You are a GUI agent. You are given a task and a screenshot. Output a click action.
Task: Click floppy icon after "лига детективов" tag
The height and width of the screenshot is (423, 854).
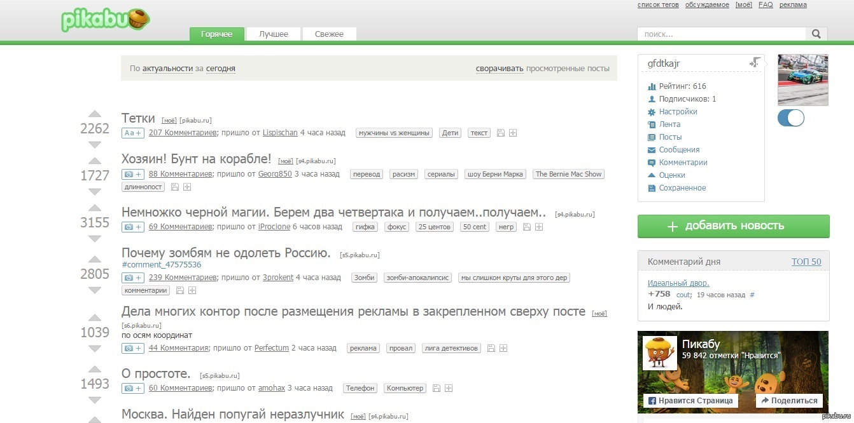(491, 348)
